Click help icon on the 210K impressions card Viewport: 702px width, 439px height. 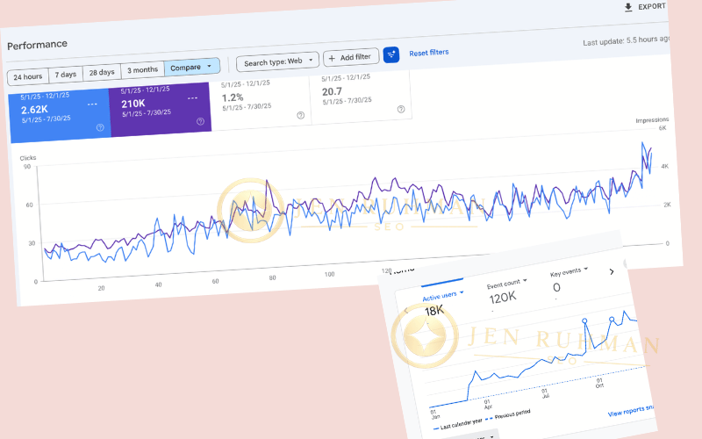click(x=201, y=121)
